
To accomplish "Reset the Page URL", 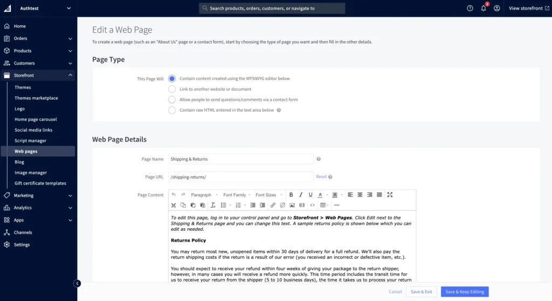I will pos(321,176).
